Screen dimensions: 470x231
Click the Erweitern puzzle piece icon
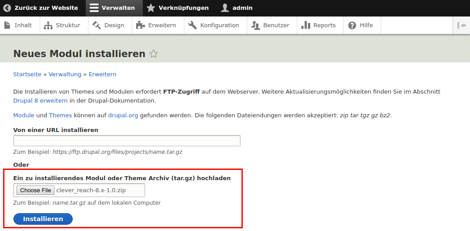coord(141,25)
